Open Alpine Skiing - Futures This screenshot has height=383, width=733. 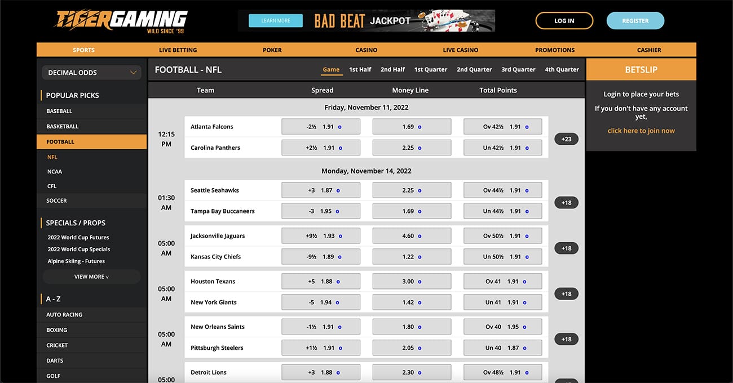[76, 261]
